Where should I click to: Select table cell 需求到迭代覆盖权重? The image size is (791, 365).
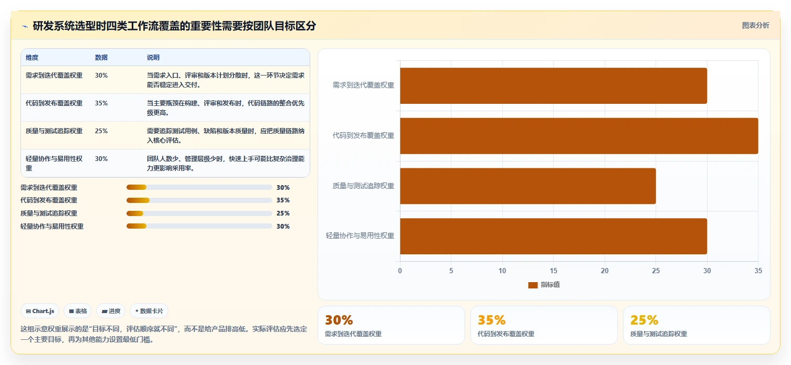tap(54, 76)
